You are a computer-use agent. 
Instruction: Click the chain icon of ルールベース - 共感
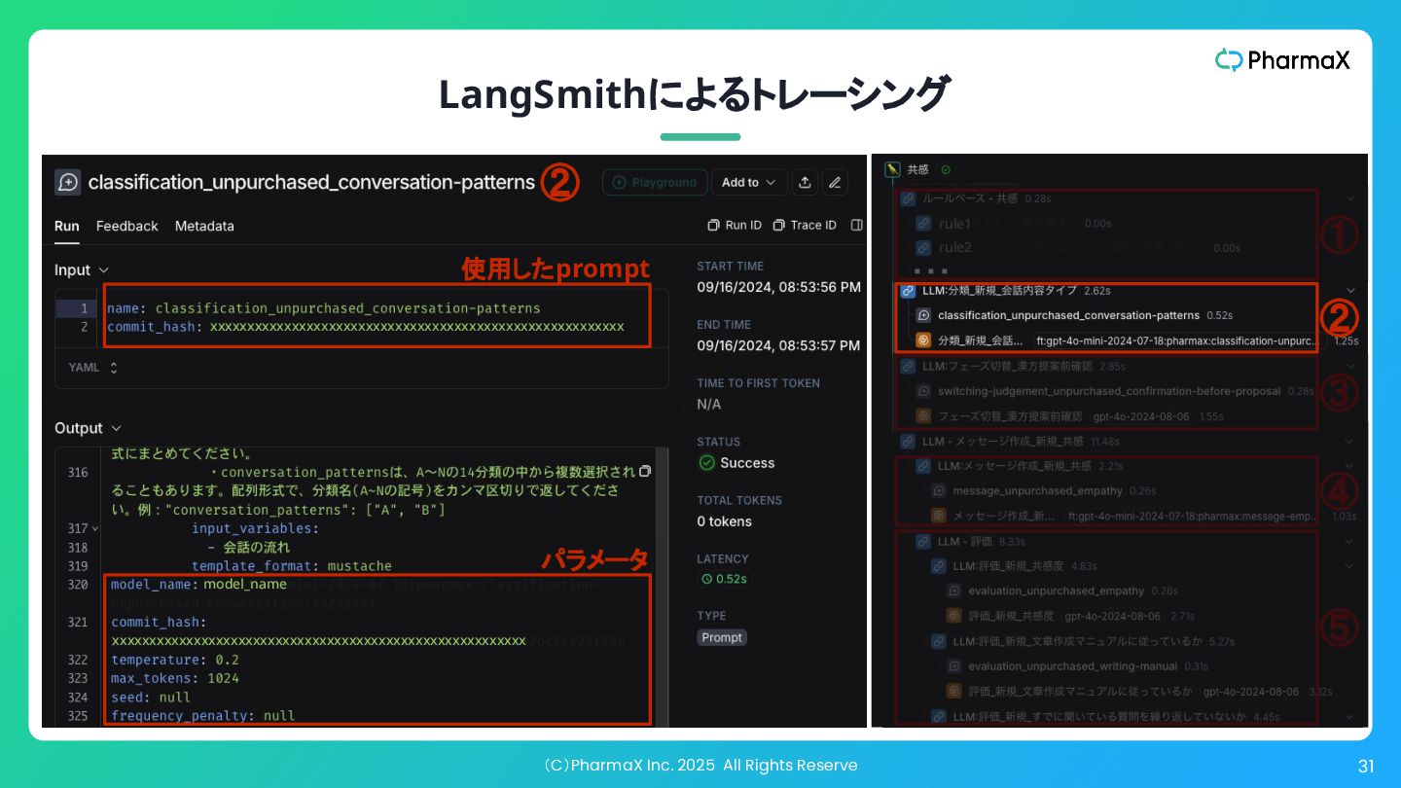coord(908,198)
